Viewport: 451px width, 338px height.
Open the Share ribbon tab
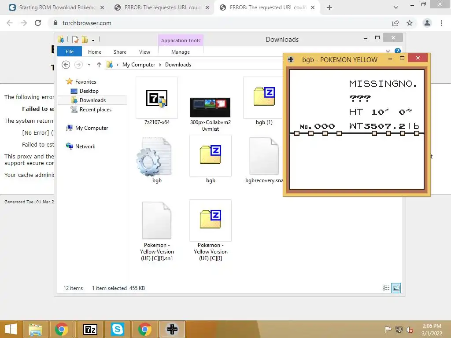[x=120, y=52]
